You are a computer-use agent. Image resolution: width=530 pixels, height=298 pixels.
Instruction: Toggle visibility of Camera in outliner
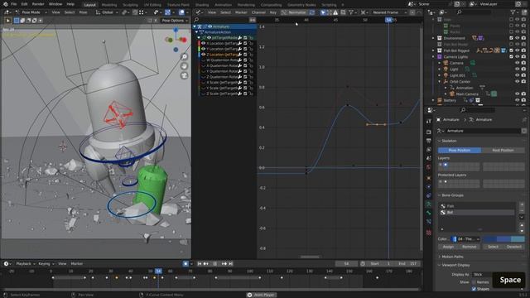tap(517, 63)
